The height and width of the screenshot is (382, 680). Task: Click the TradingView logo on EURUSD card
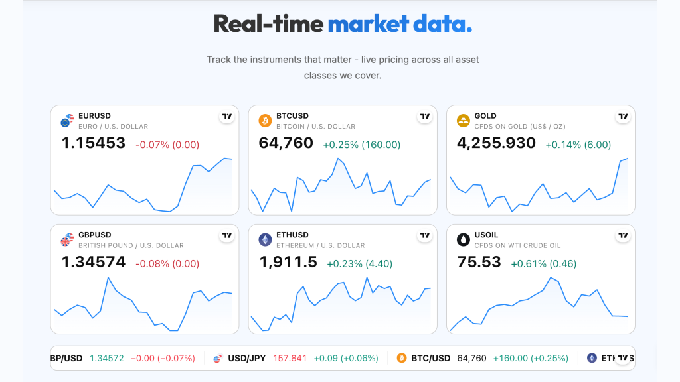(227, 116)
